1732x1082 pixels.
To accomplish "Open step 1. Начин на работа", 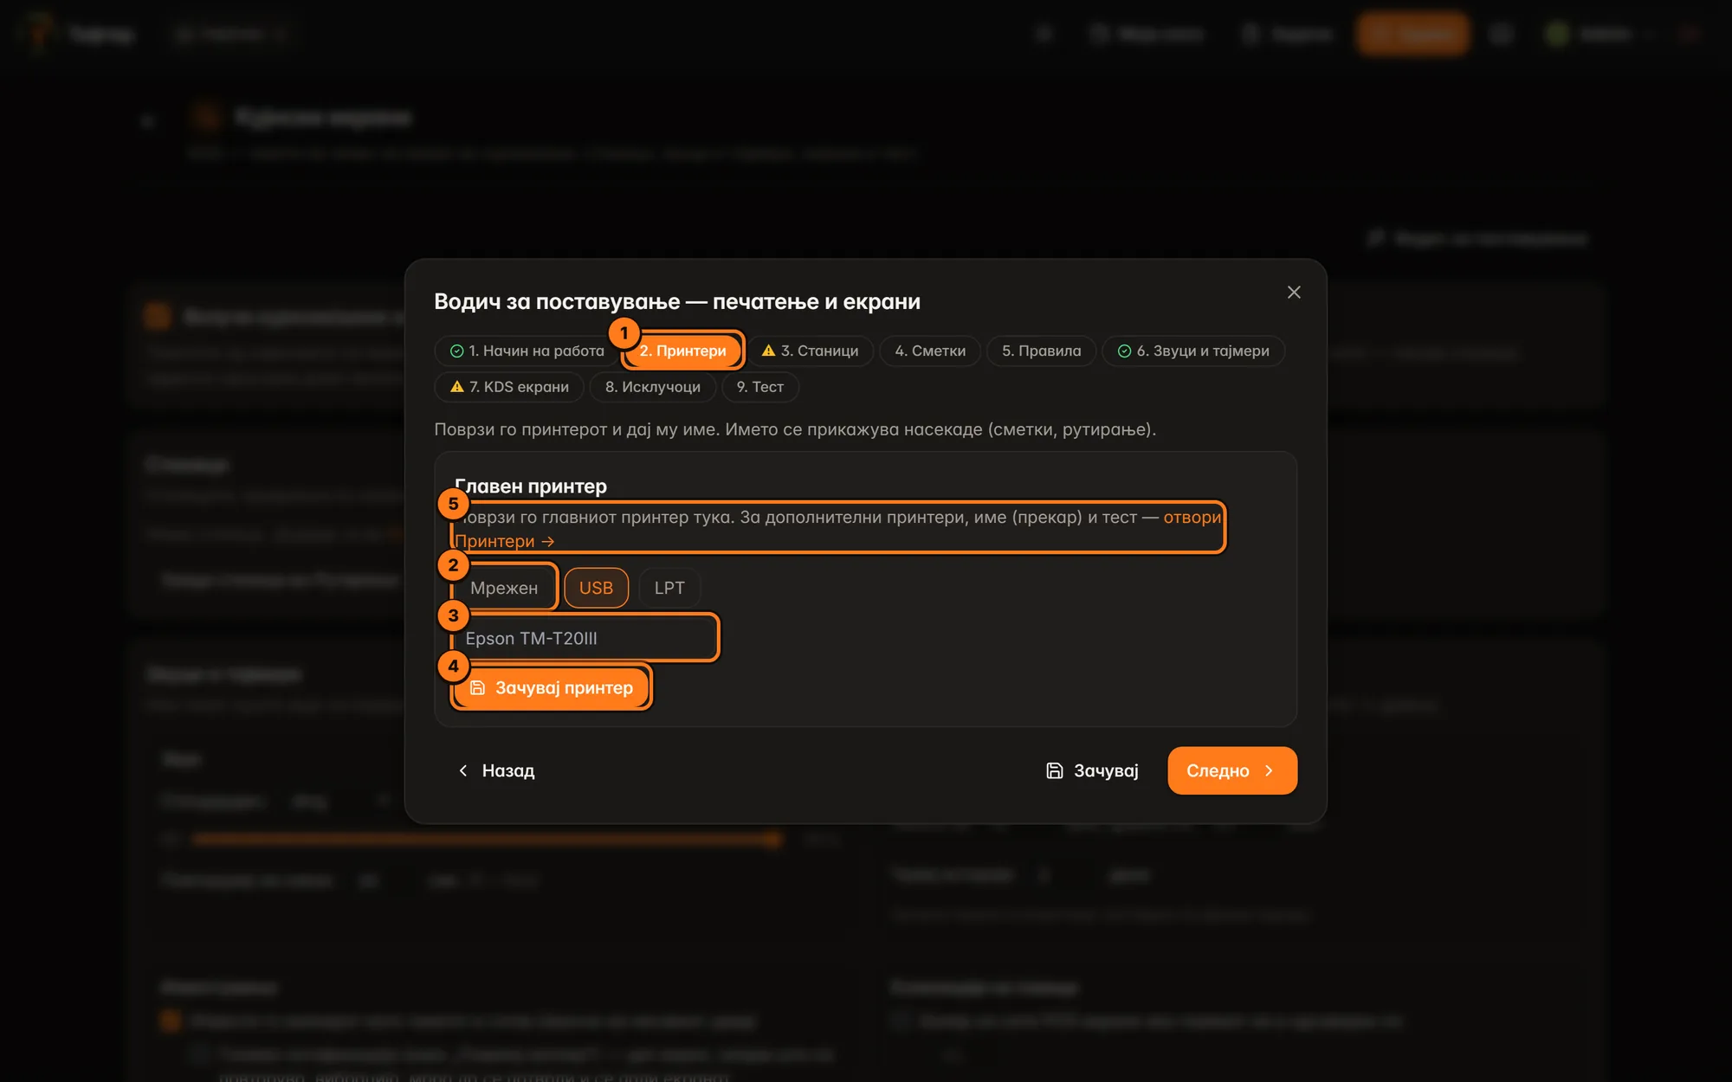I will pyautogui.click(x=527, y=351).
